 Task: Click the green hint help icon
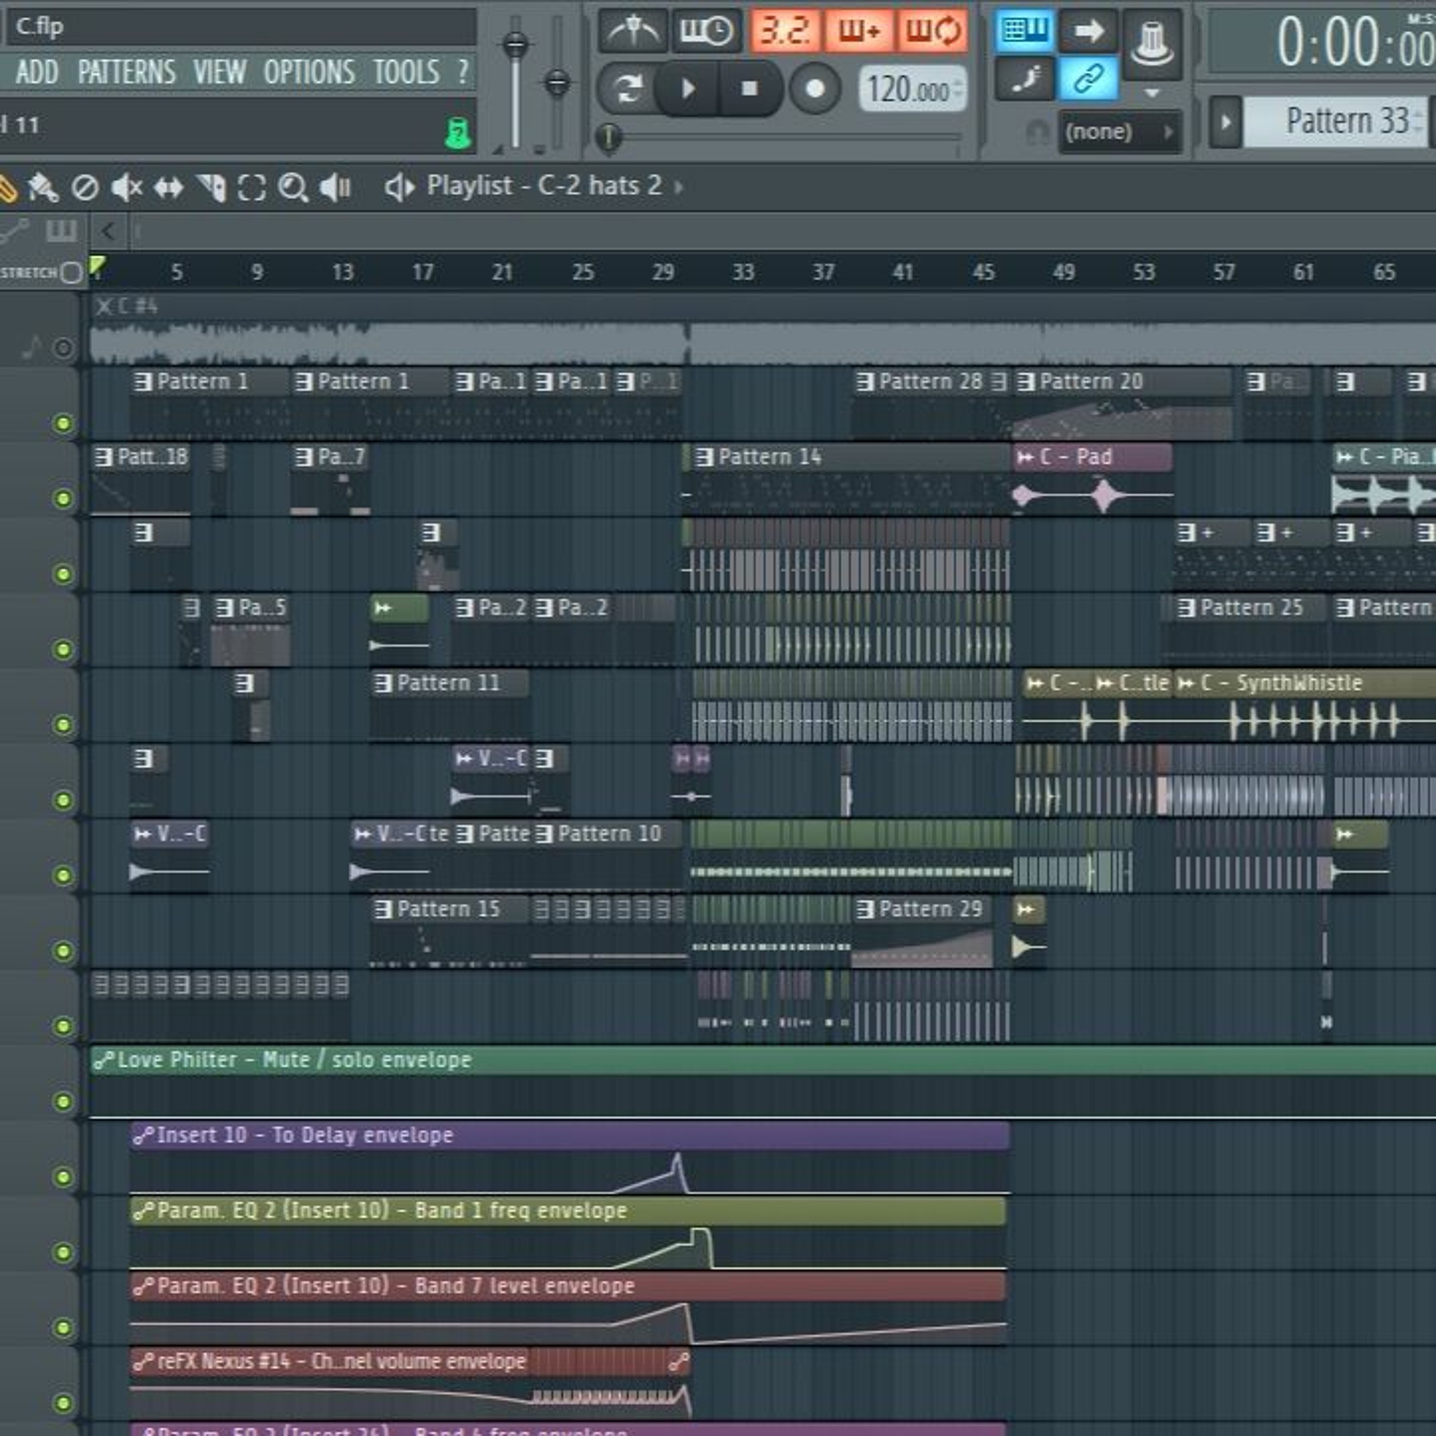[459, 134]
